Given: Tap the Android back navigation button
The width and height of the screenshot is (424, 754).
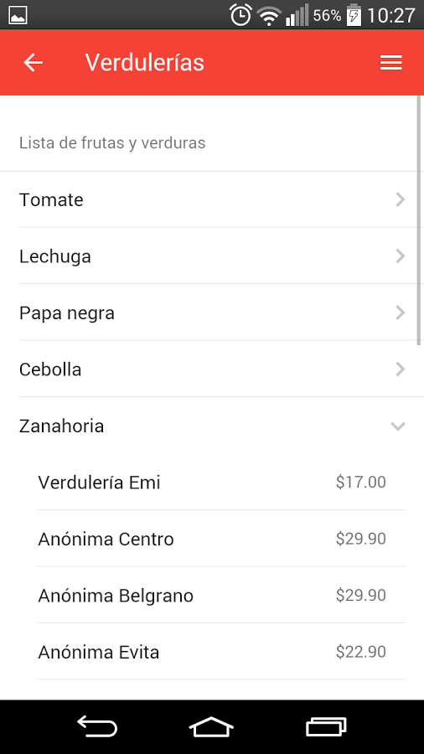Looking at the screenshot, I should click(97, 726).
